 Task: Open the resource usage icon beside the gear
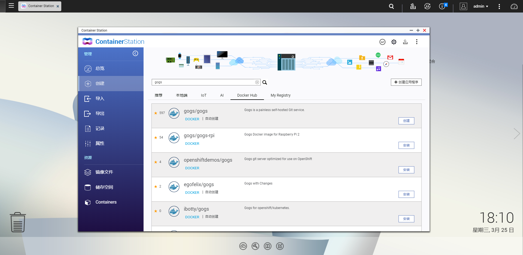(405, 42)
